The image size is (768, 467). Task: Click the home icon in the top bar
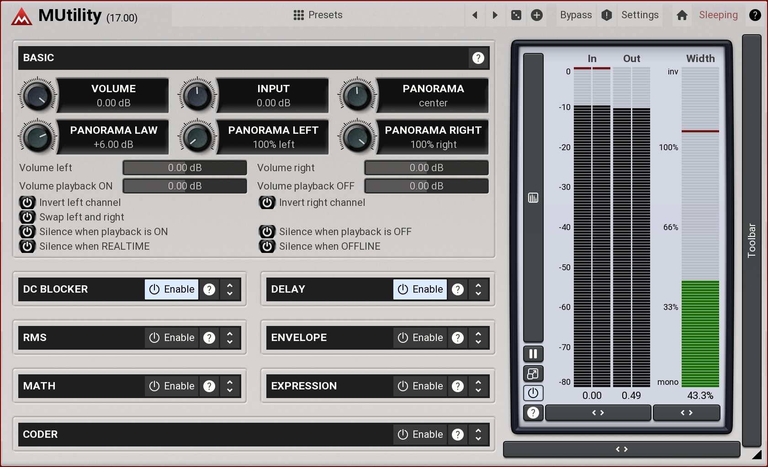click(x=682, y=15)
